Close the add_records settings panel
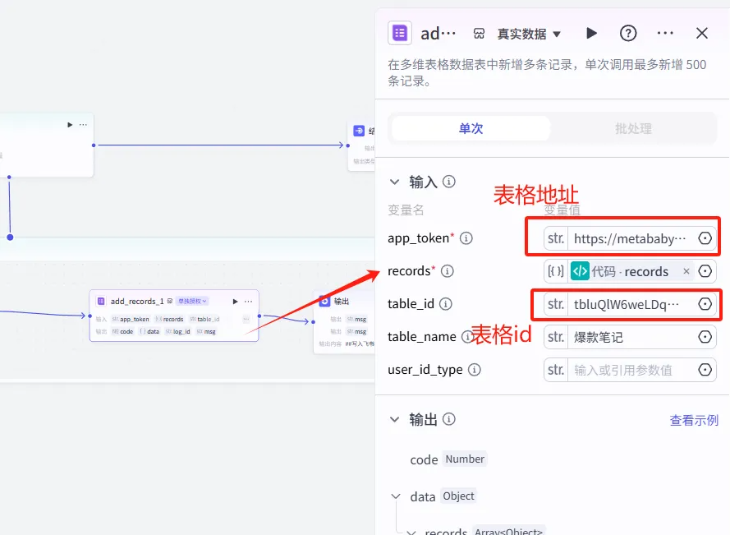Viewport: 730px width, 535px height. coord(701,33)
